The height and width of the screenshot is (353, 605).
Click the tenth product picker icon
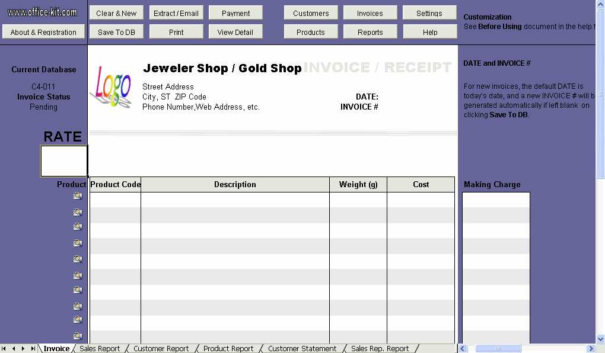coord(78,336)
